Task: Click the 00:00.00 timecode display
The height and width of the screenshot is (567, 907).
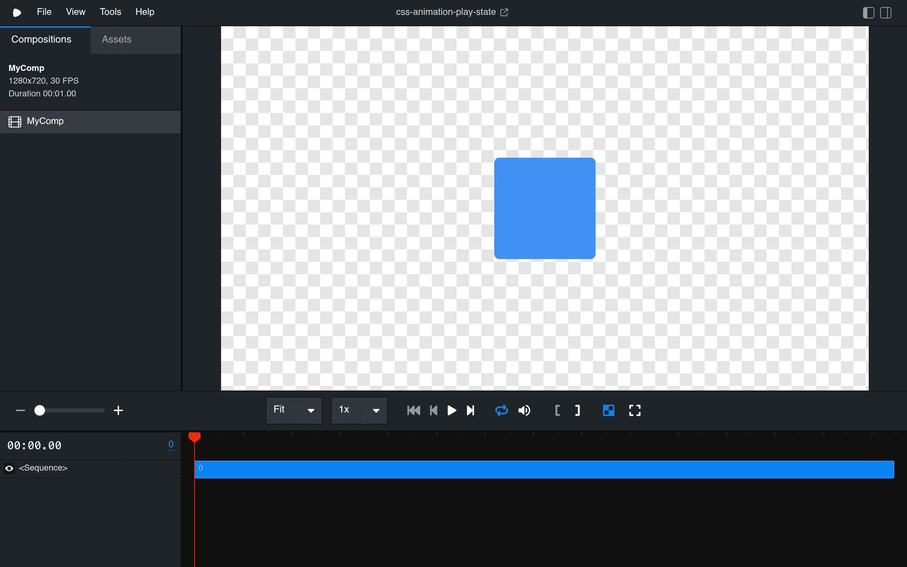Action: tap(34, 445)
